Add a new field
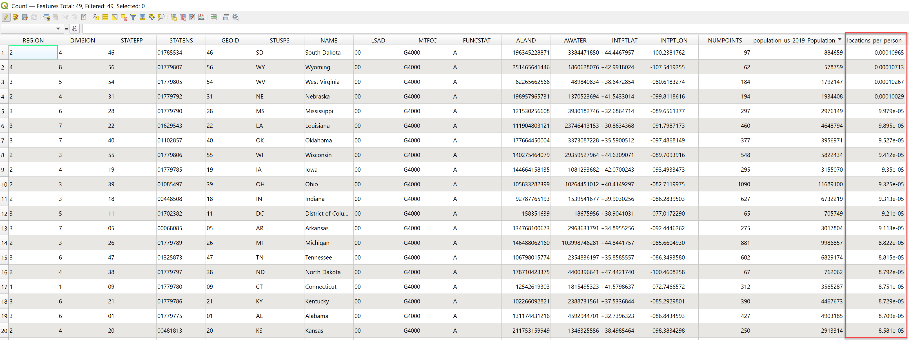The image size is (909, 340). click(174, 17)
